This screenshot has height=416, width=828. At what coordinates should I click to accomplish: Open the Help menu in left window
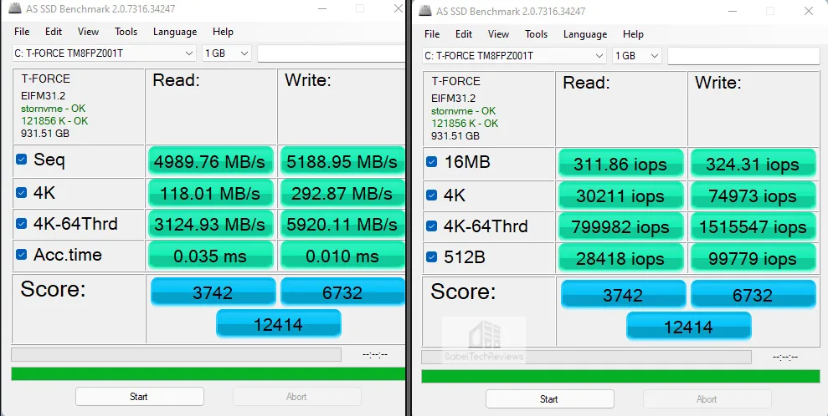click(x=223, y=32)
